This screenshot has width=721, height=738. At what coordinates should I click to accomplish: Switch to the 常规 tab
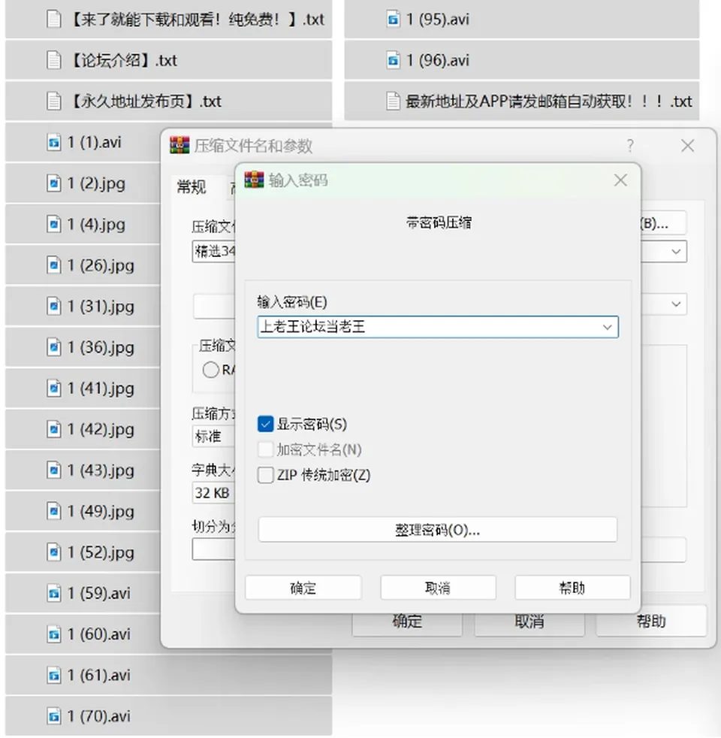191,187
